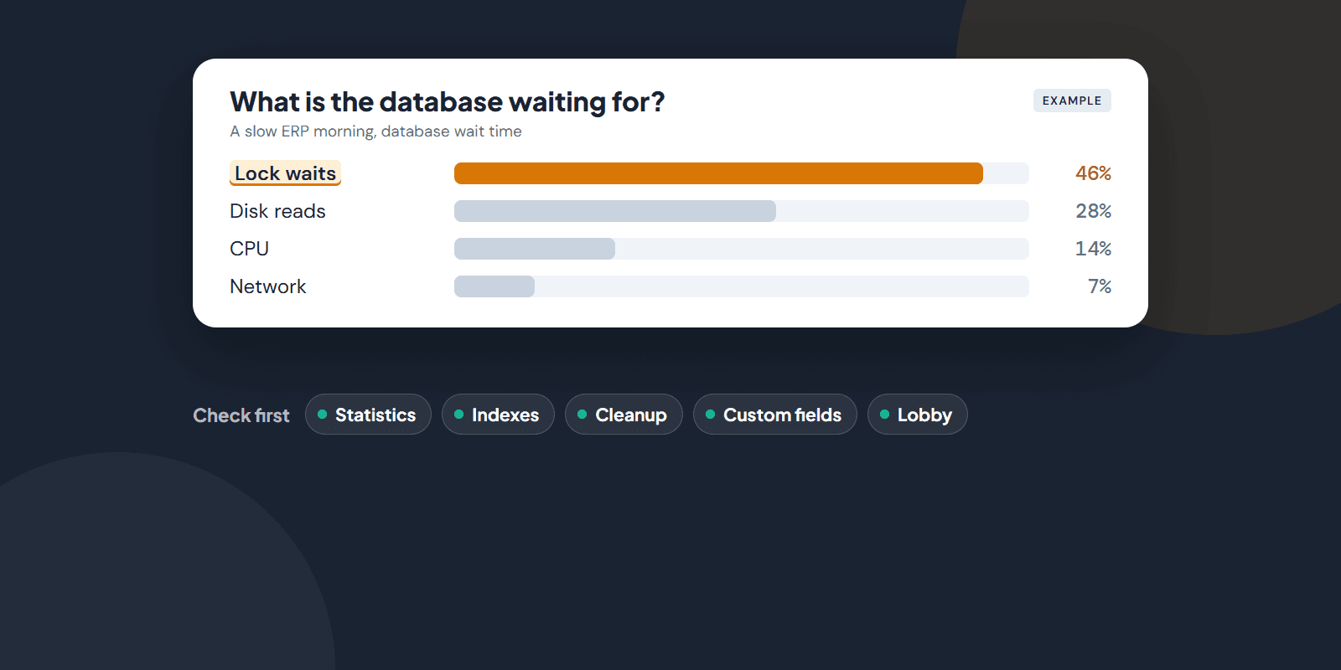Click the green dot in the Statistics chip
Image resolution: width=1341 pixels, height=670 pixels.
322,415
